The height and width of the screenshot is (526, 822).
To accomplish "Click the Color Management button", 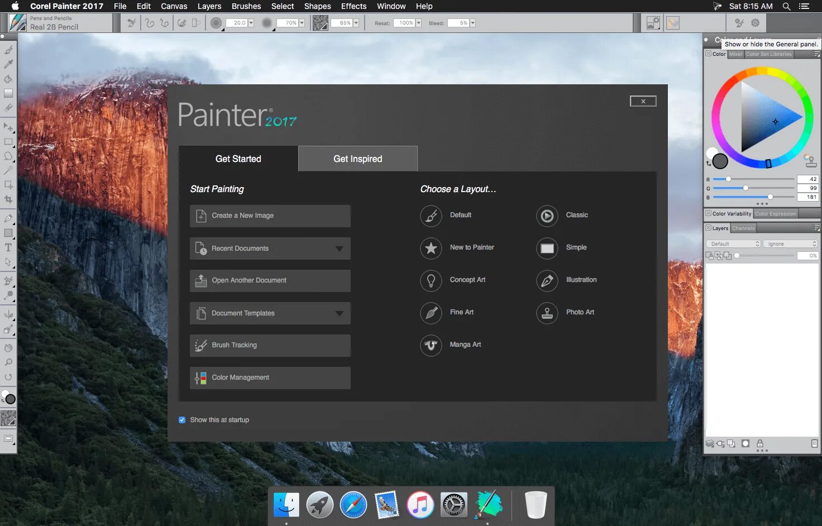I will tap(270, 377).
